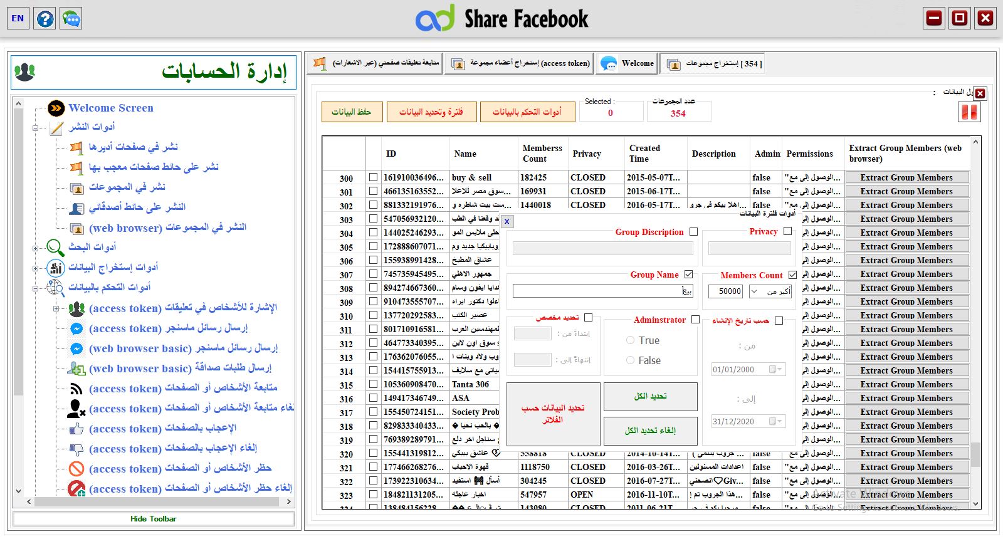
Task: Open the 31/12/2020 date picker dropdown
Action: 775,422
